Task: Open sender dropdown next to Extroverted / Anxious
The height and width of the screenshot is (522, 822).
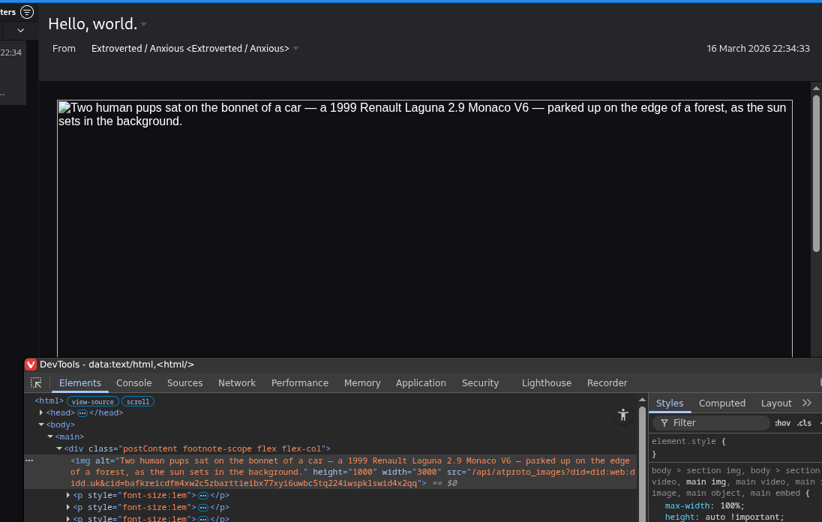Action: (295, 49)
